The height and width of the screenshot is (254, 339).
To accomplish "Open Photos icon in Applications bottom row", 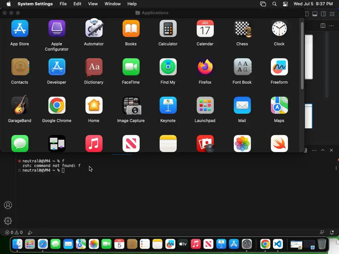I will (x=242, y=144).
